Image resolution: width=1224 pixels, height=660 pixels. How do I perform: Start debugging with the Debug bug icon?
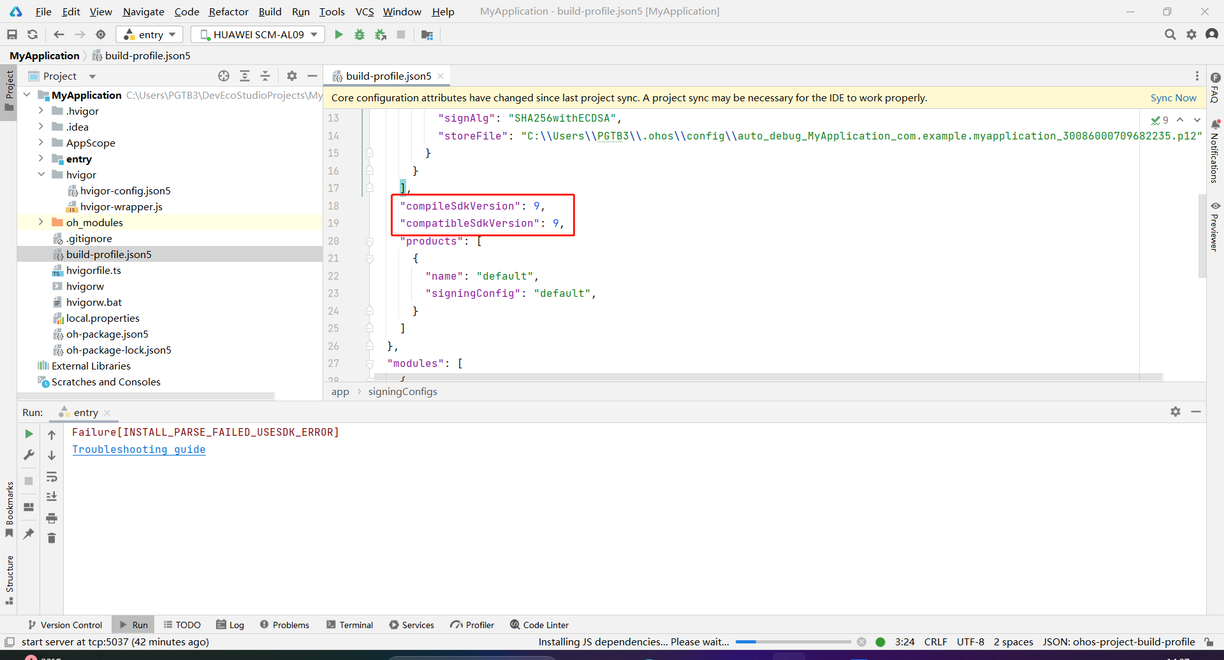[x=360, y=34]
